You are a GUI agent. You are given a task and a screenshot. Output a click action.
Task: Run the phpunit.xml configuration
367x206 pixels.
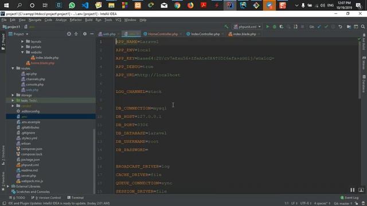click(x=268, y=27)
